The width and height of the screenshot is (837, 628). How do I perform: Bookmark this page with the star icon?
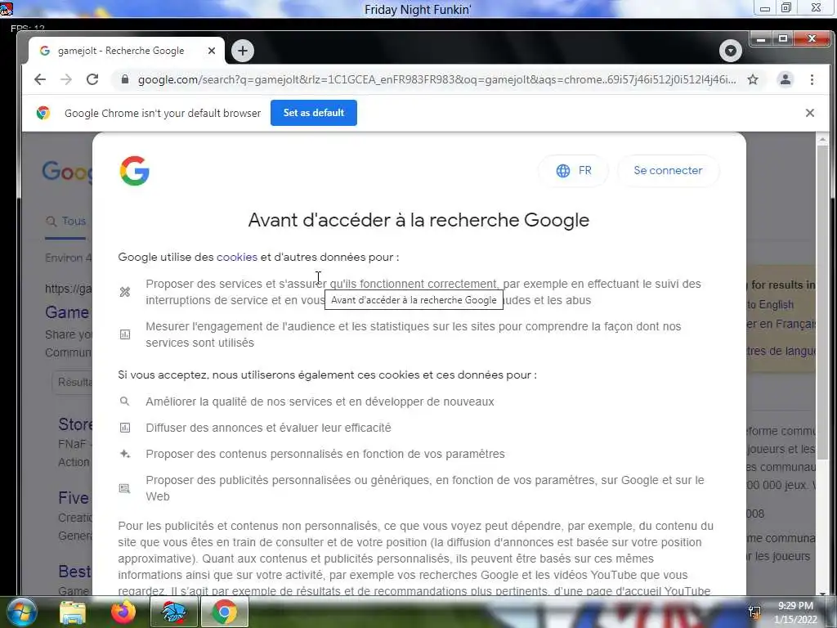pyautogui.click(x=753, y=79)
